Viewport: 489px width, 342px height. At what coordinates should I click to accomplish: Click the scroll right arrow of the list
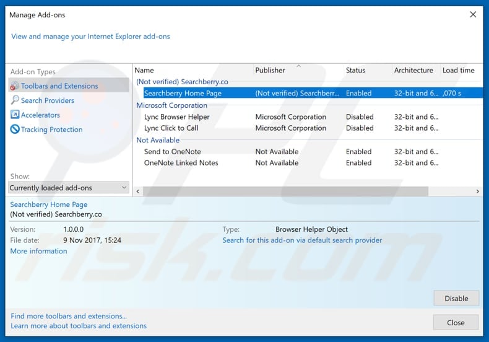click(x=477, y=191)
